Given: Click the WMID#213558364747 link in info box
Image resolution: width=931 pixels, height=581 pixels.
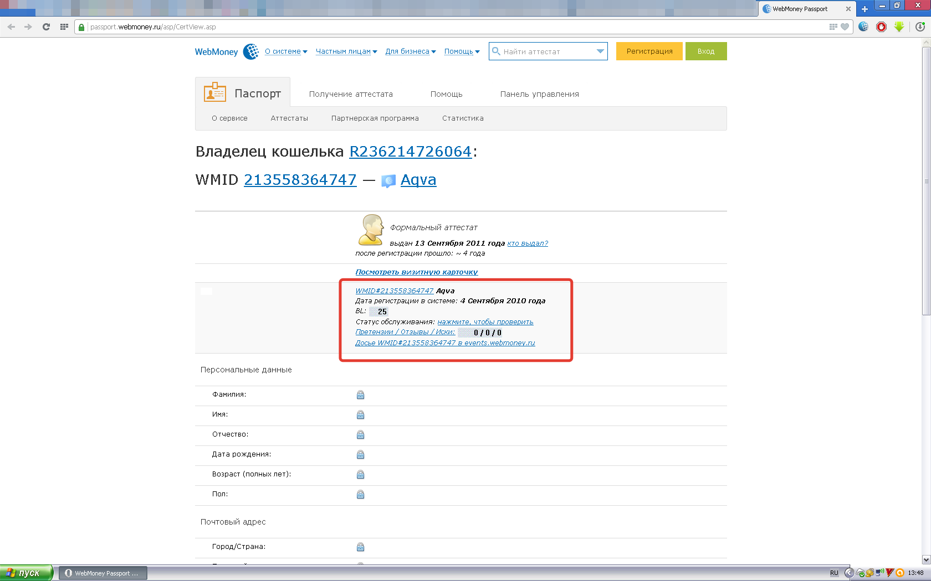Looking at the screenshot, I should pos(395,291).
